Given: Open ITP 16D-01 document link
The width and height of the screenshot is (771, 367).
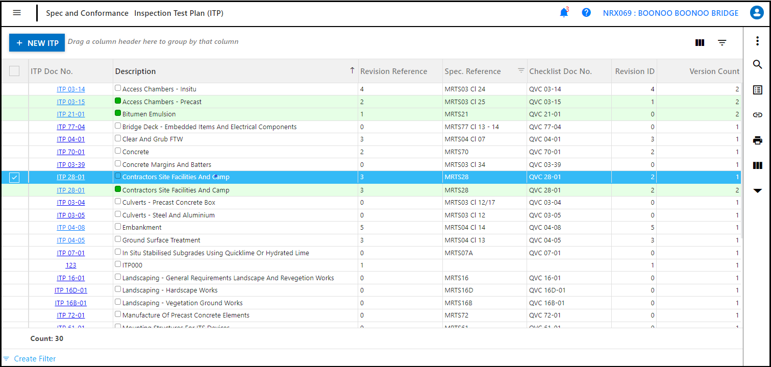Looking at the screenshot, I should pyautogui.click(x=71, y=290).
